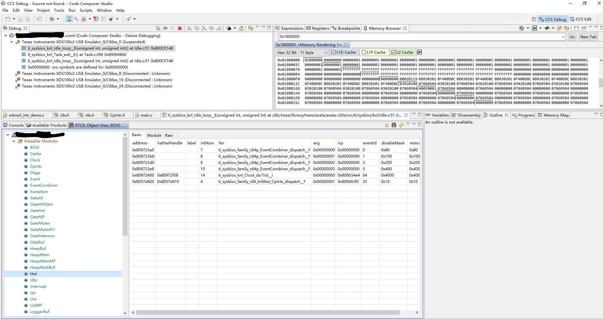The image size is (603, 319).
Task: Open the memory address history dropdown arrow
Action: tap(563, 37)
